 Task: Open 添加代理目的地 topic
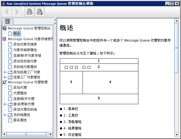coord(25,109)
